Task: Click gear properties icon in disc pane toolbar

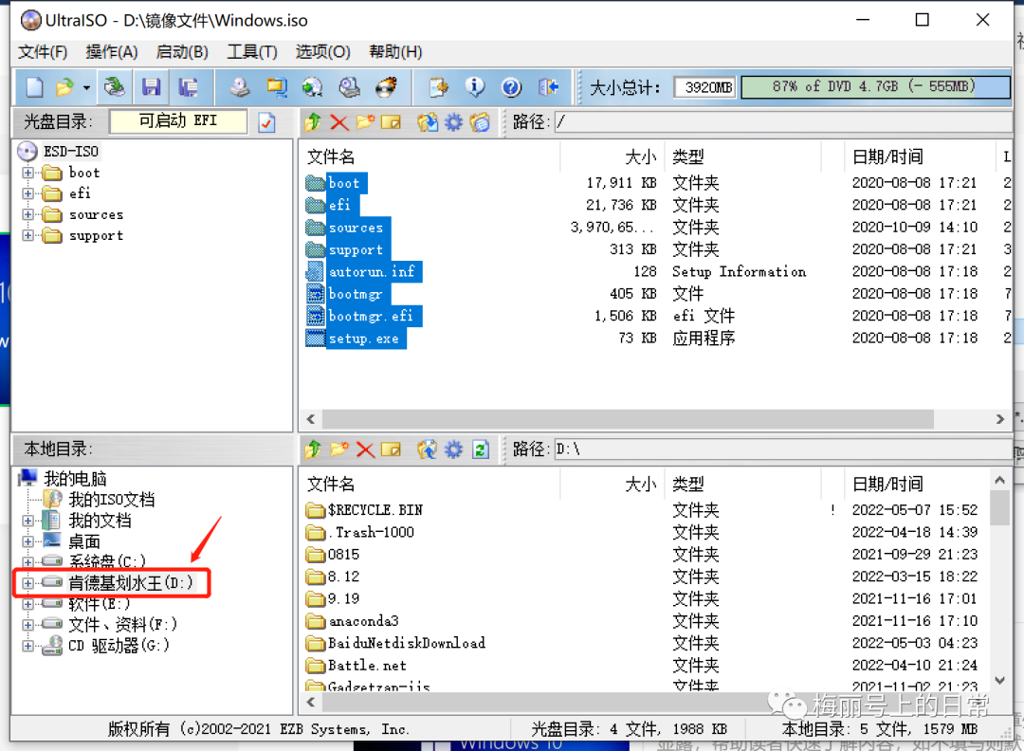Action: (454, 122)
